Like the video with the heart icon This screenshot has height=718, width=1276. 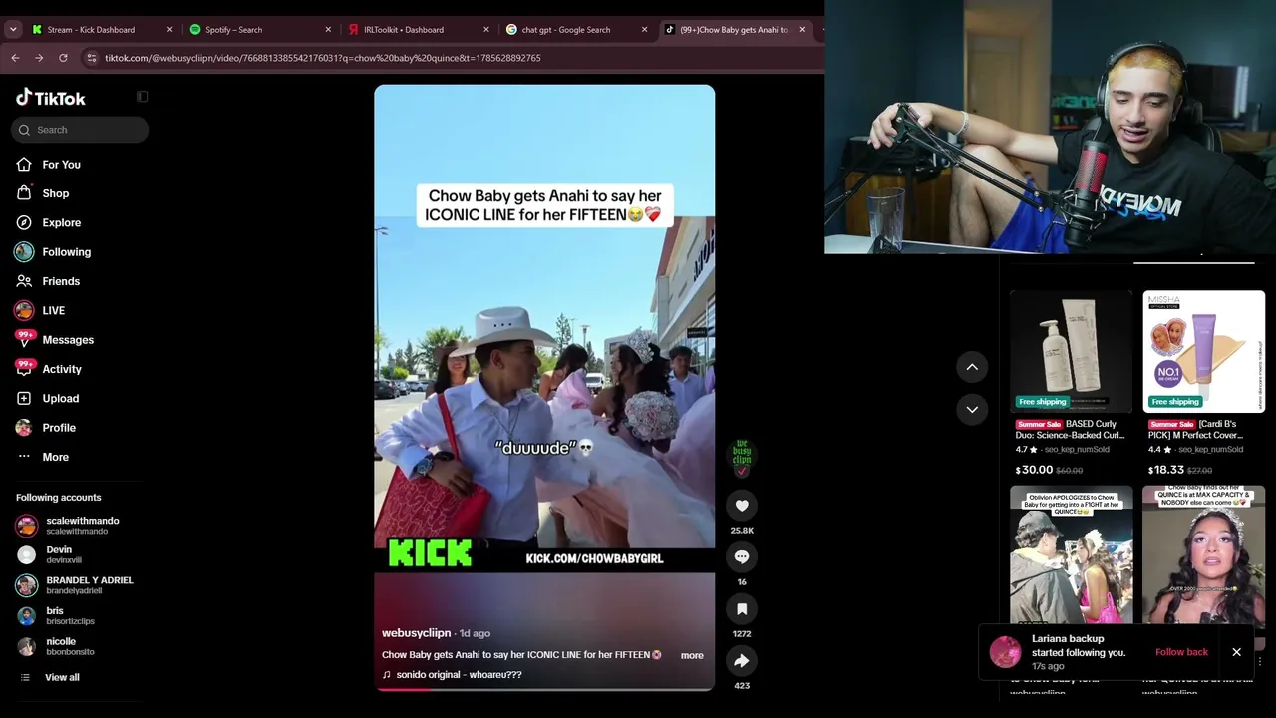(742, 506)
